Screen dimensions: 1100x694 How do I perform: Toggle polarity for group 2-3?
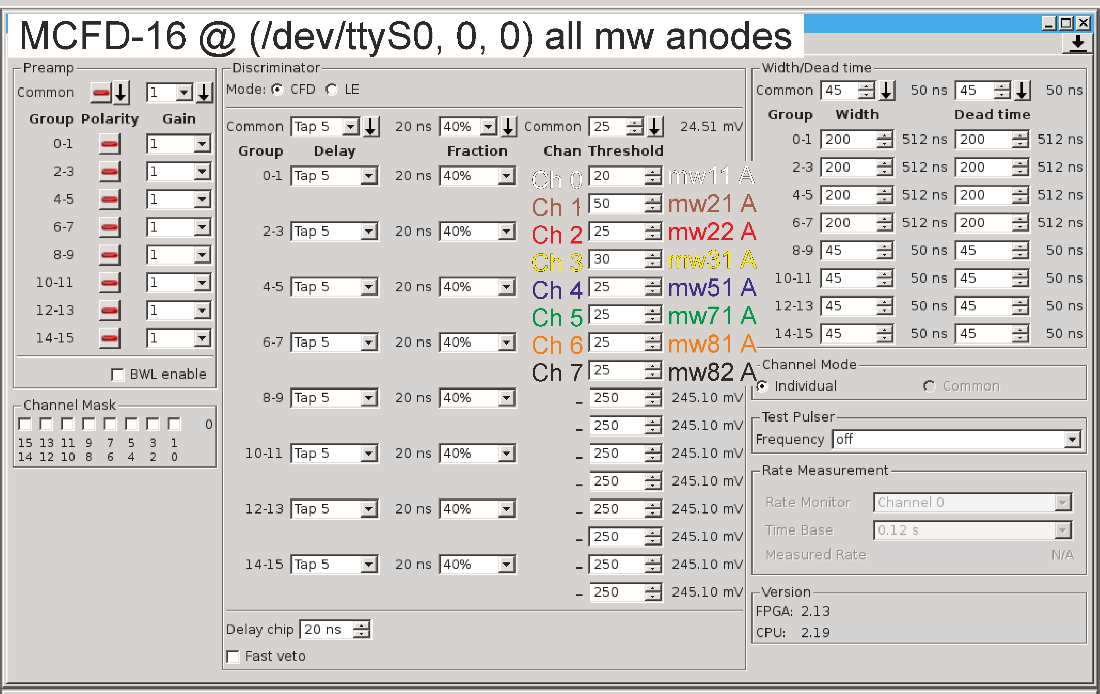click(x=110, y=172)
